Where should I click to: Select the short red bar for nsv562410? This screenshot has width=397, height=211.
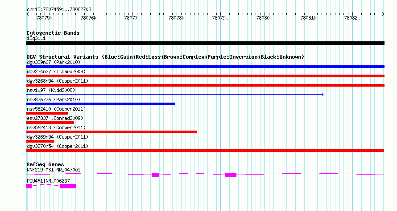pyautogui.click(x=47, y=113)
